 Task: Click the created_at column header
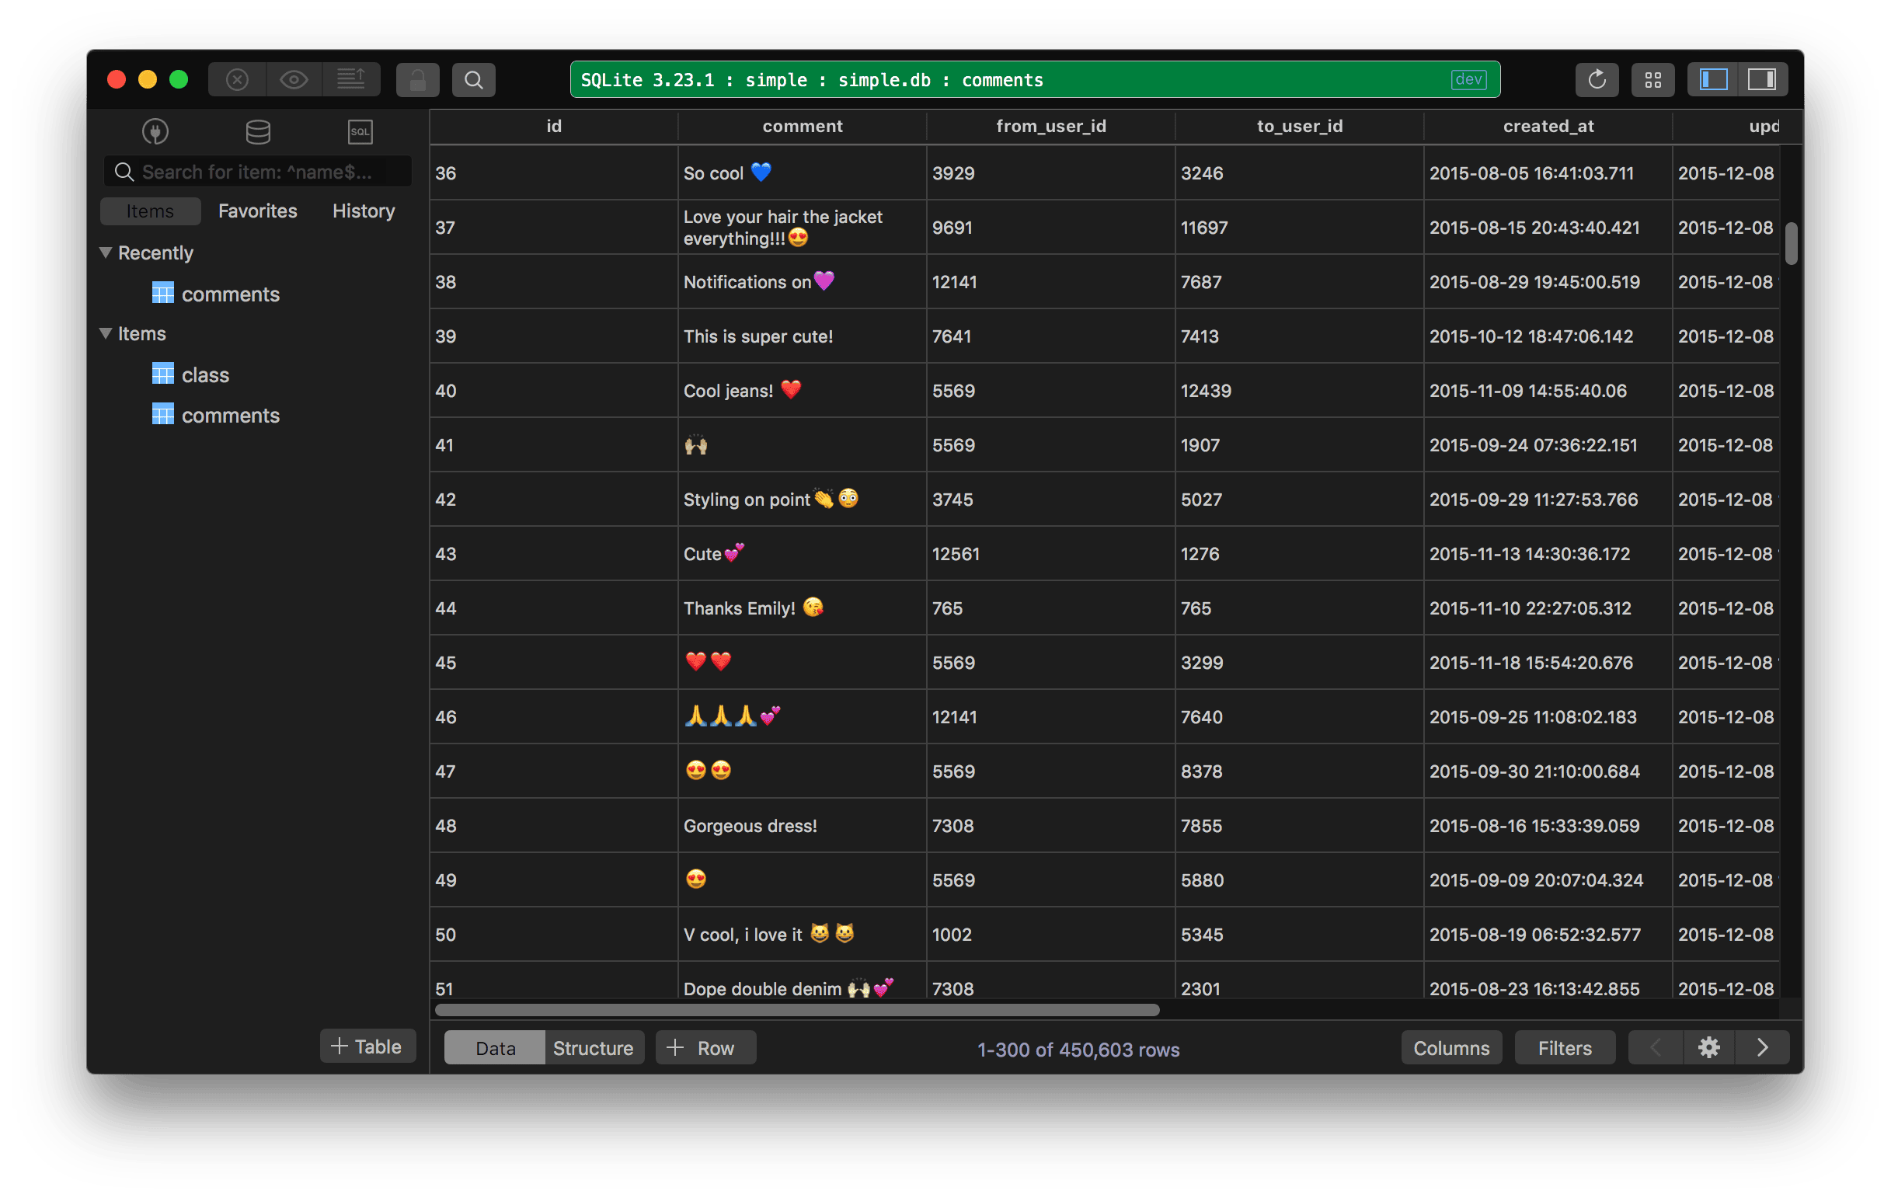pos(1548,126)
